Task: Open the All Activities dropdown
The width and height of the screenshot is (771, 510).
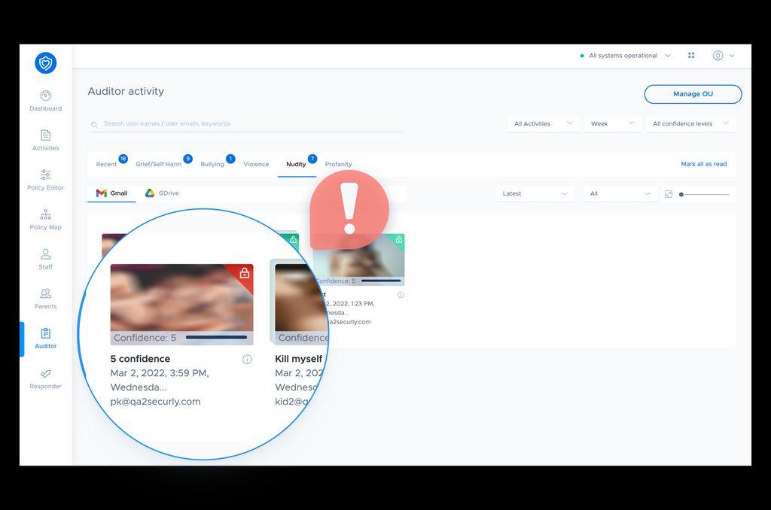Action: pyautogui.click(x=543, y=124)
